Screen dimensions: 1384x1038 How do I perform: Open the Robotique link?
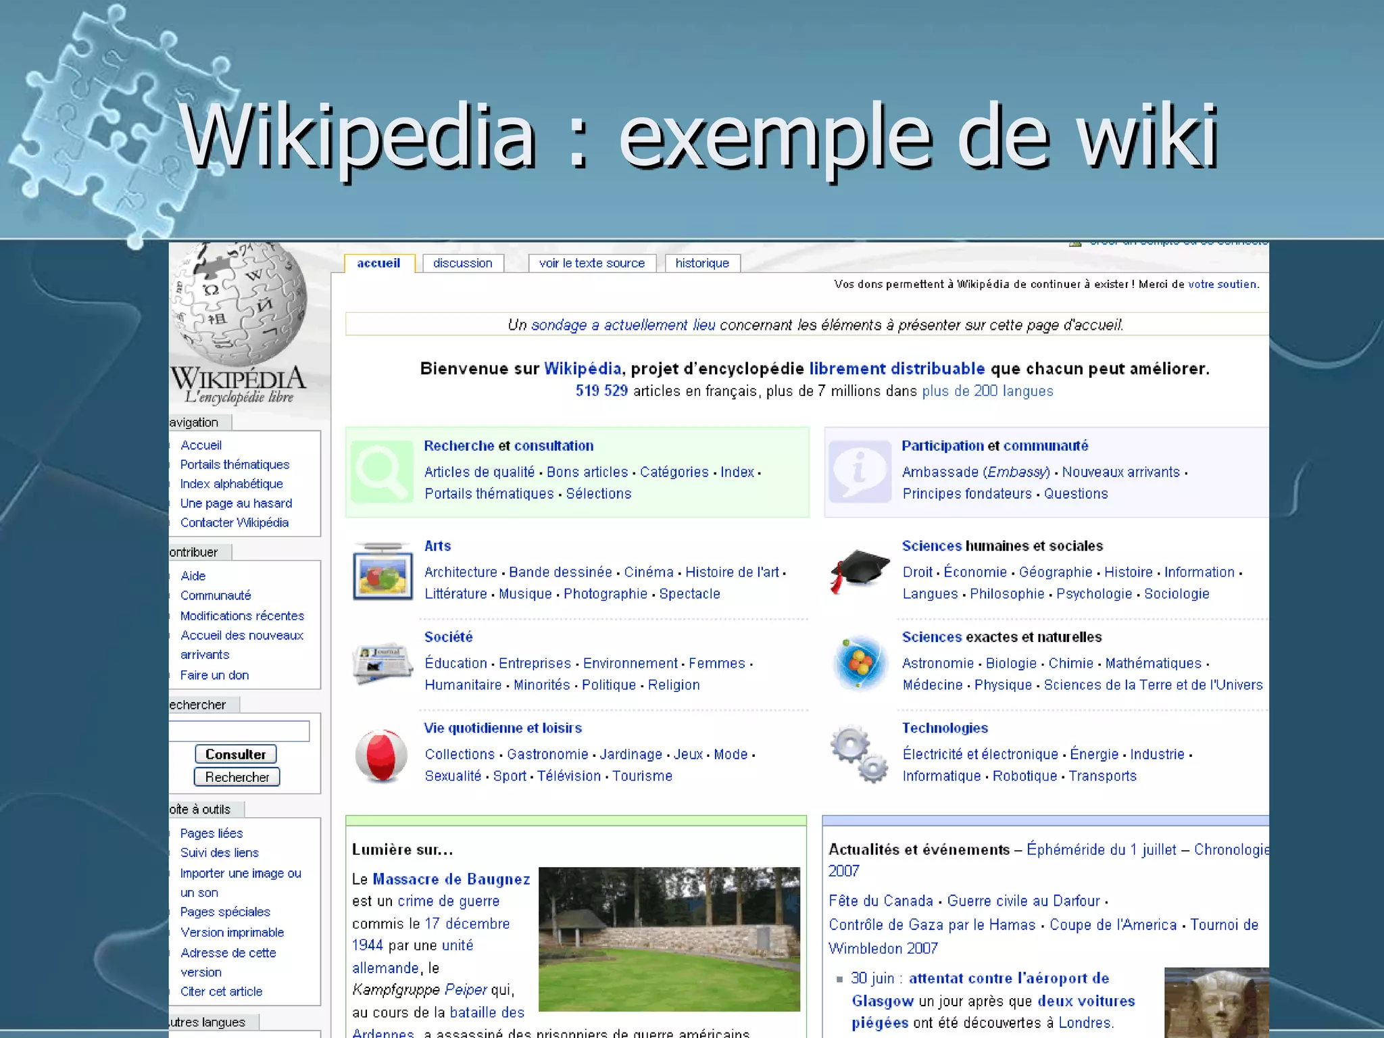1024,776
